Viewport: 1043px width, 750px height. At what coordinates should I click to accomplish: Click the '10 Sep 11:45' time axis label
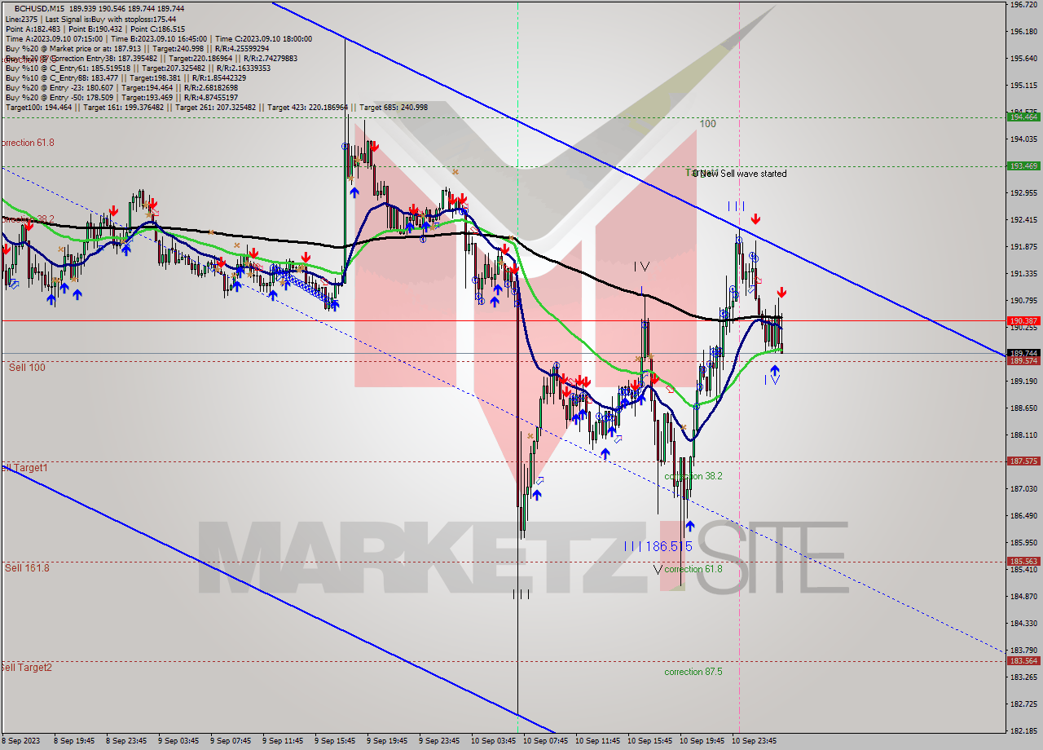[x=599, y=742]
